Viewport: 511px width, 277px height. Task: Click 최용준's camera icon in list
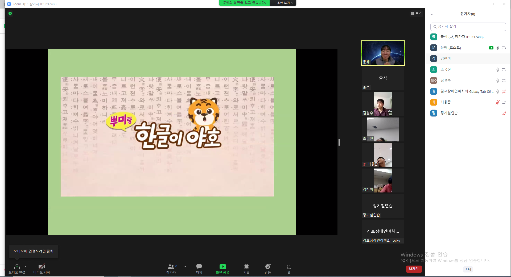coord(504,102)
